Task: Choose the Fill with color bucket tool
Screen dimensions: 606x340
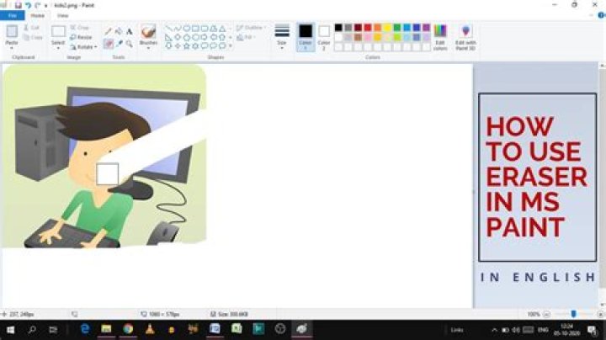Action: coord(119,31)
